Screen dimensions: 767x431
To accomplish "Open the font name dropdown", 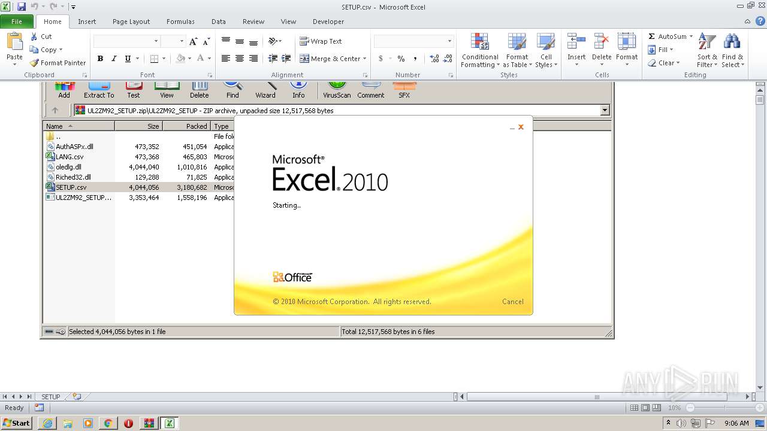I will click(156, 41).
